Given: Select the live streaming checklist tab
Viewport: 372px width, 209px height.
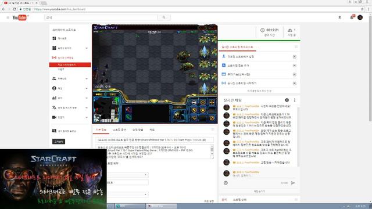Looking at the screenshot, I should pos(237,47).
